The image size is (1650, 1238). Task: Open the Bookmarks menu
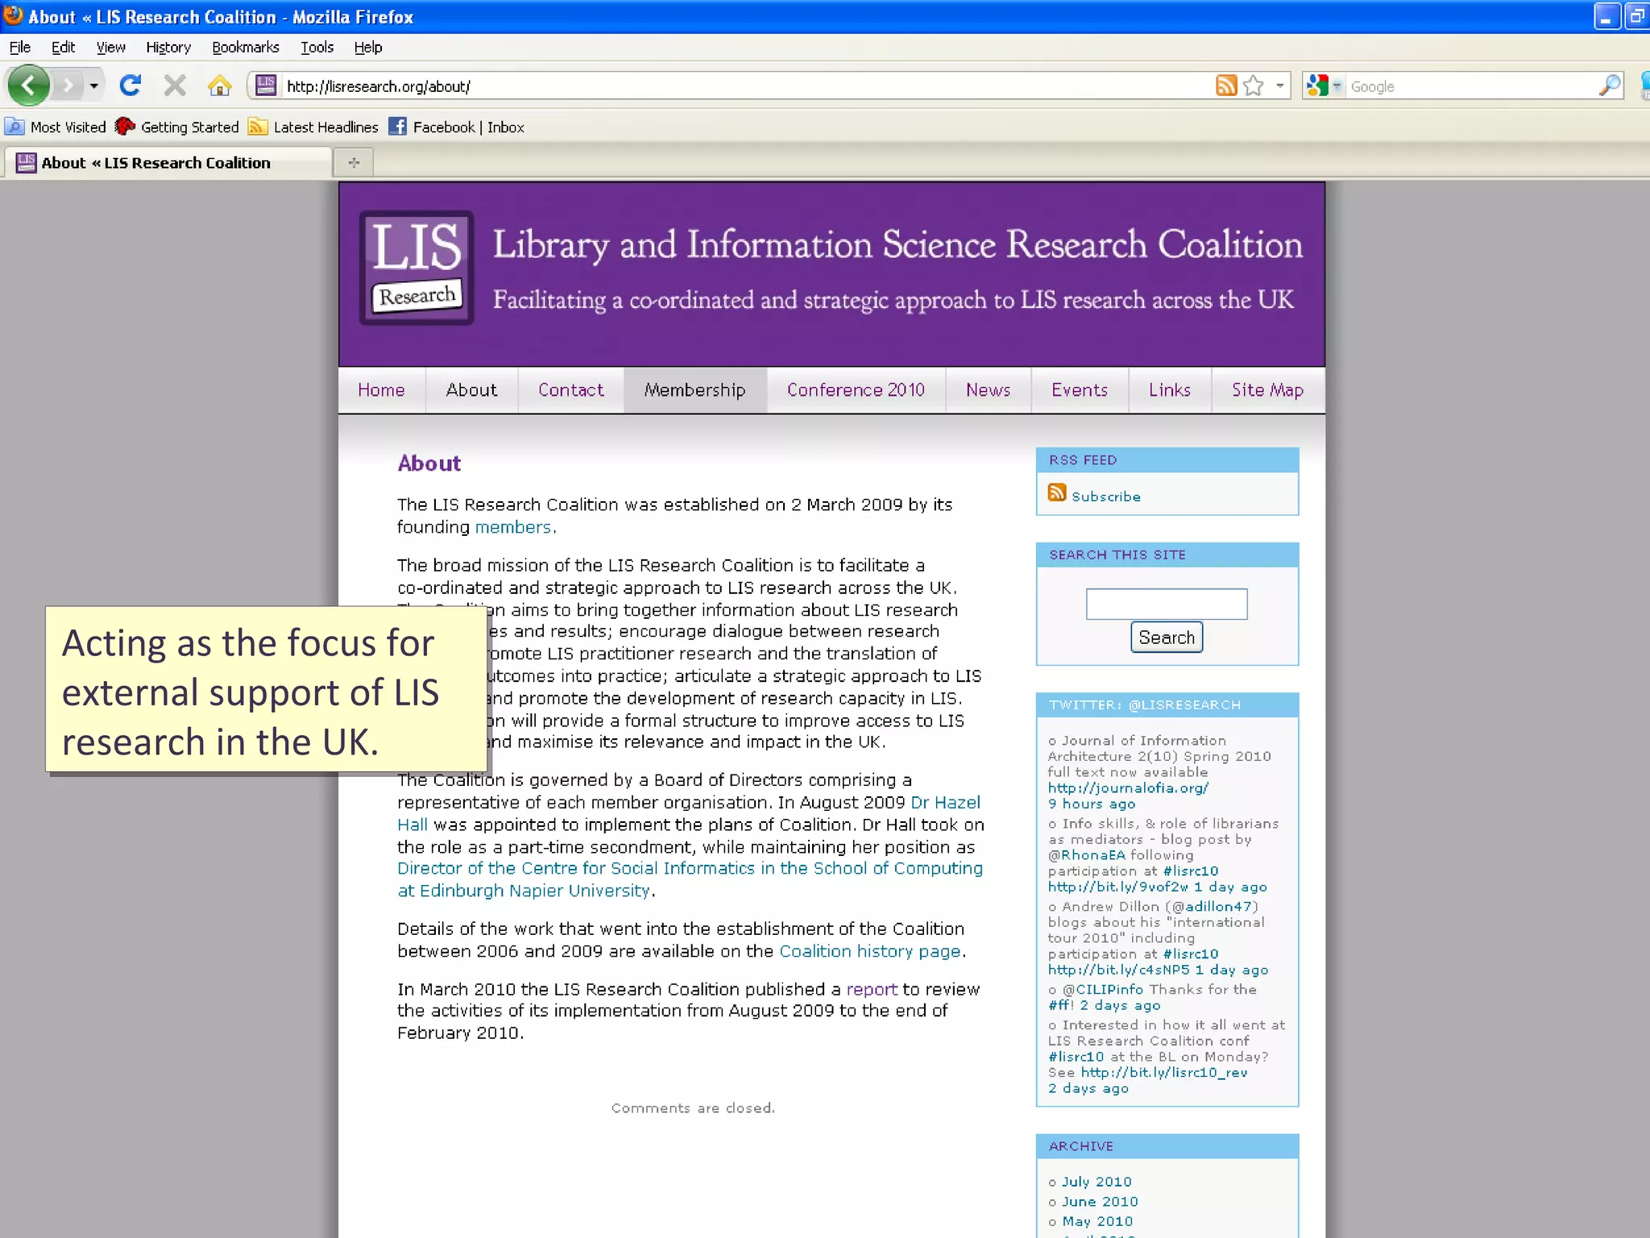tap(246, 48)
